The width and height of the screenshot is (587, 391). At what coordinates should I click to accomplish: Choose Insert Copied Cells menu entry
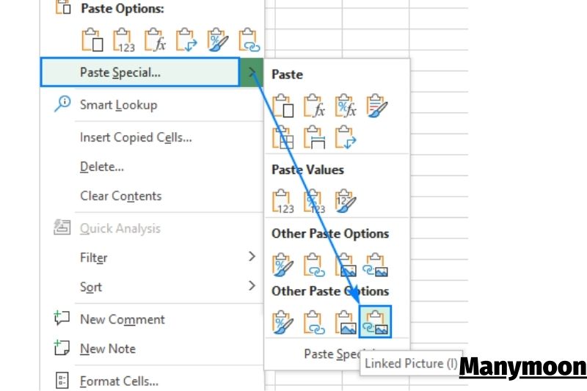click(x=136, y=137)
